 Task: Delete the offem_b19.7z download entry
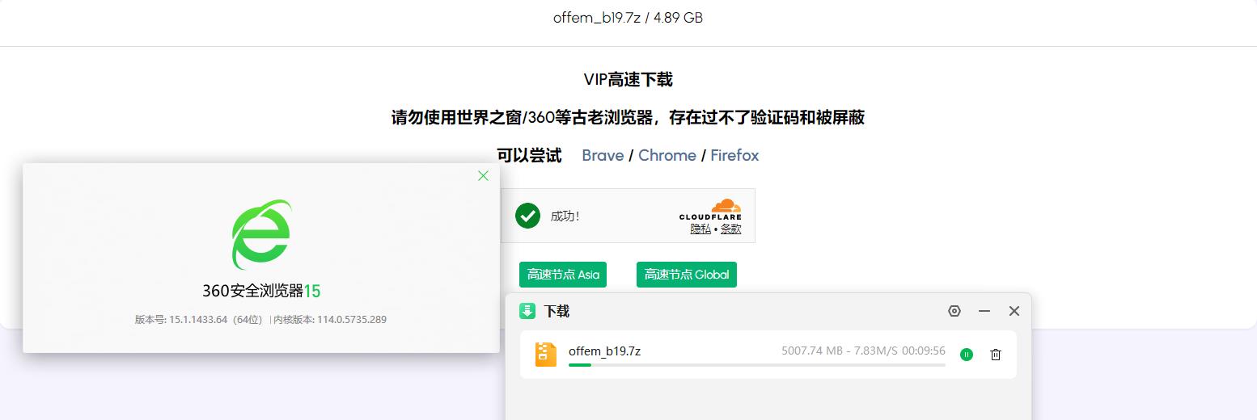pyautogui.click(x=996, y=355)
